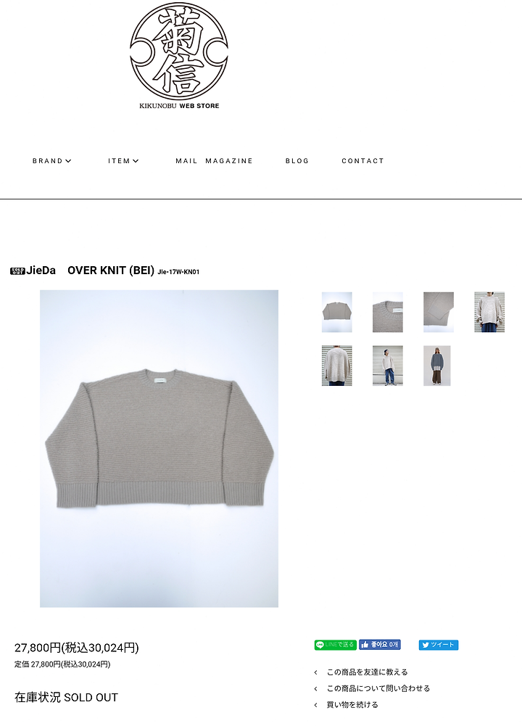Image resolution: width=522 pixels, height=726 pixels.
Task: Click the Facebook like button
Action: tap(379, 645)
